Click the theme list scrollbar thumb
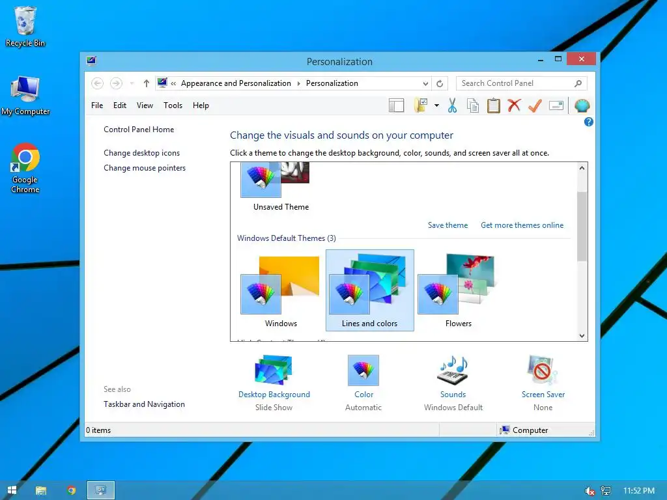667x500 pixels. click(x=582, y=226)
